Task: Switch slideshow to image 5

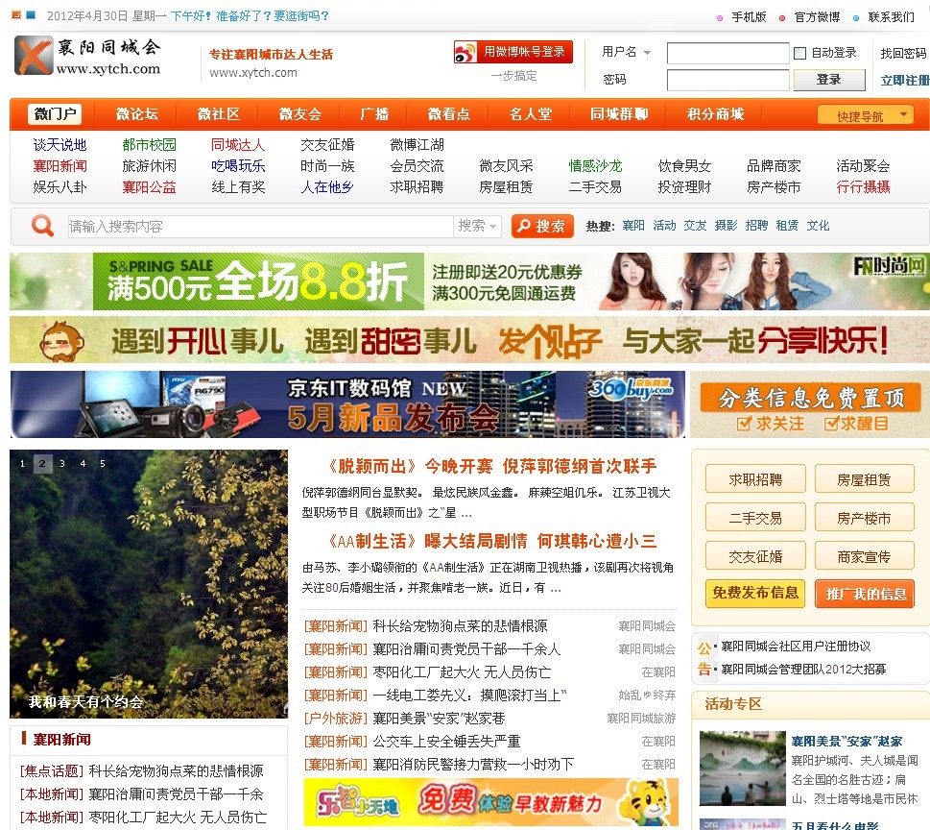Action: click(x=103, y=464)
